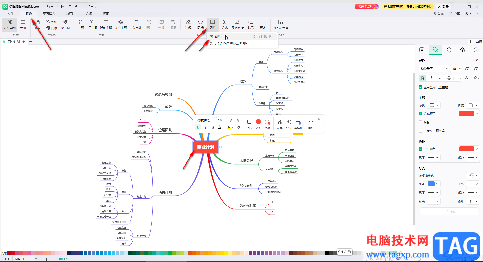Screen dimensions: 483x262
Task: Open the corner radius dropdown
Action: pyautogui.click(x=473, y=105)
